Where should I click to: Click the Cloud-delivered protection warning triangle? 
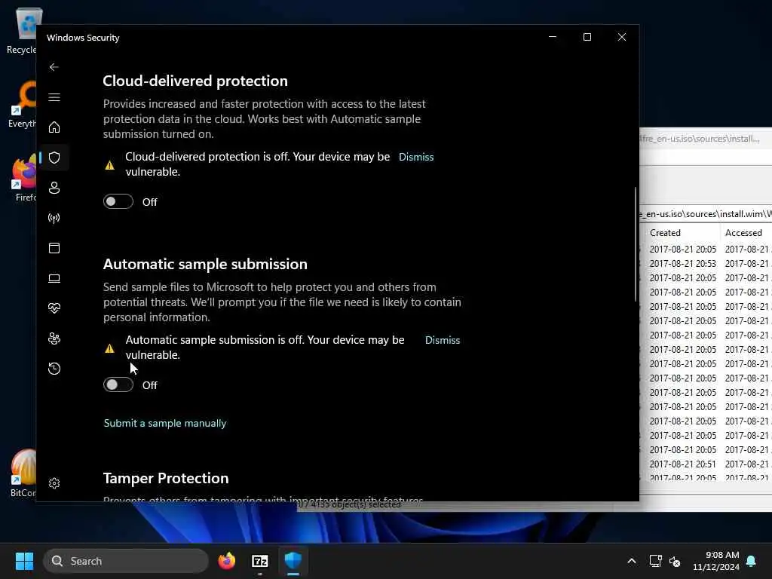(x=110, y=165)
